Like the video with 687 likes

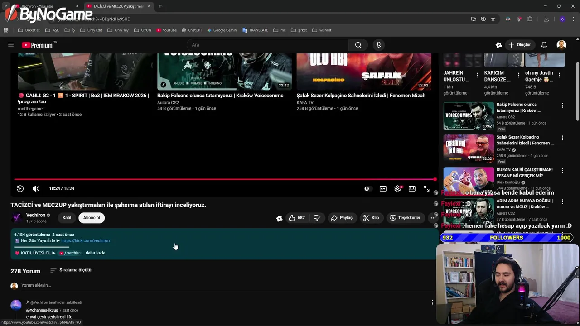[x=296, y=218]
